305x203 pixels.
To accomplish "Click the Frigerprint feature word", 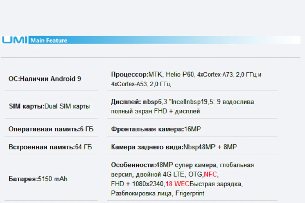I will pyautogui.click(x=190, y=193).
